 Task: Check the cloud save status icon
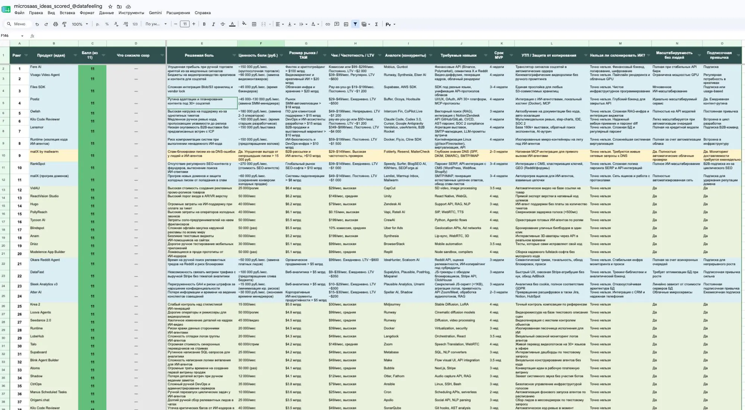click(x=128, y=6)
